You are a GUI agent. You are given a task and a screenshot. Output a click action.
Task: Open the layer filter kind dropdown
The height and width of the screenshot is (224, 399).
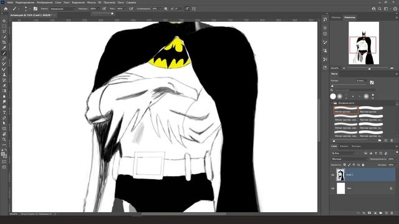click(x=344, y=153)
